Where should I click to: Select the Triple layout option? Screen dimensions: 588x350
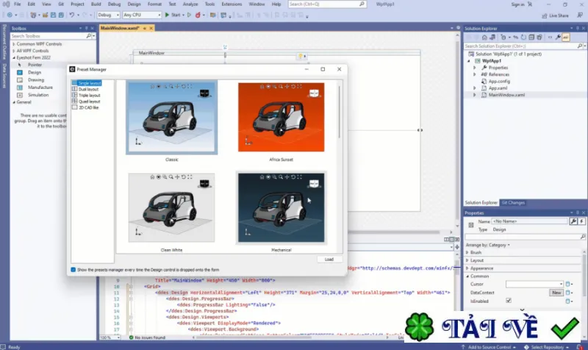(89, 96)
